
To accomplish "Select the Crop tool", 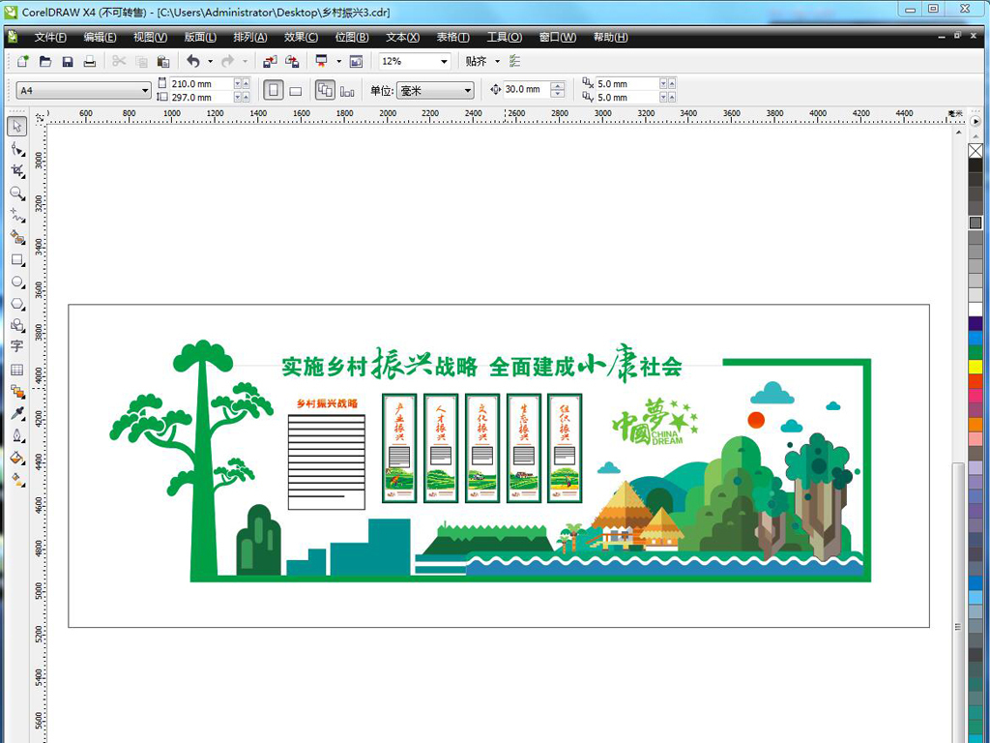I will click(16, 171).
